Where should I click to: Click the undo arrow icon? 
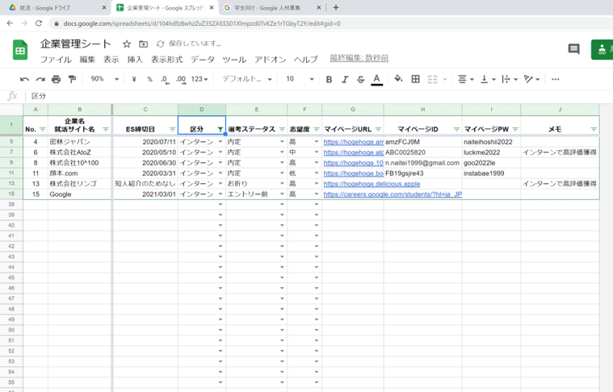[x=24, y=79]
